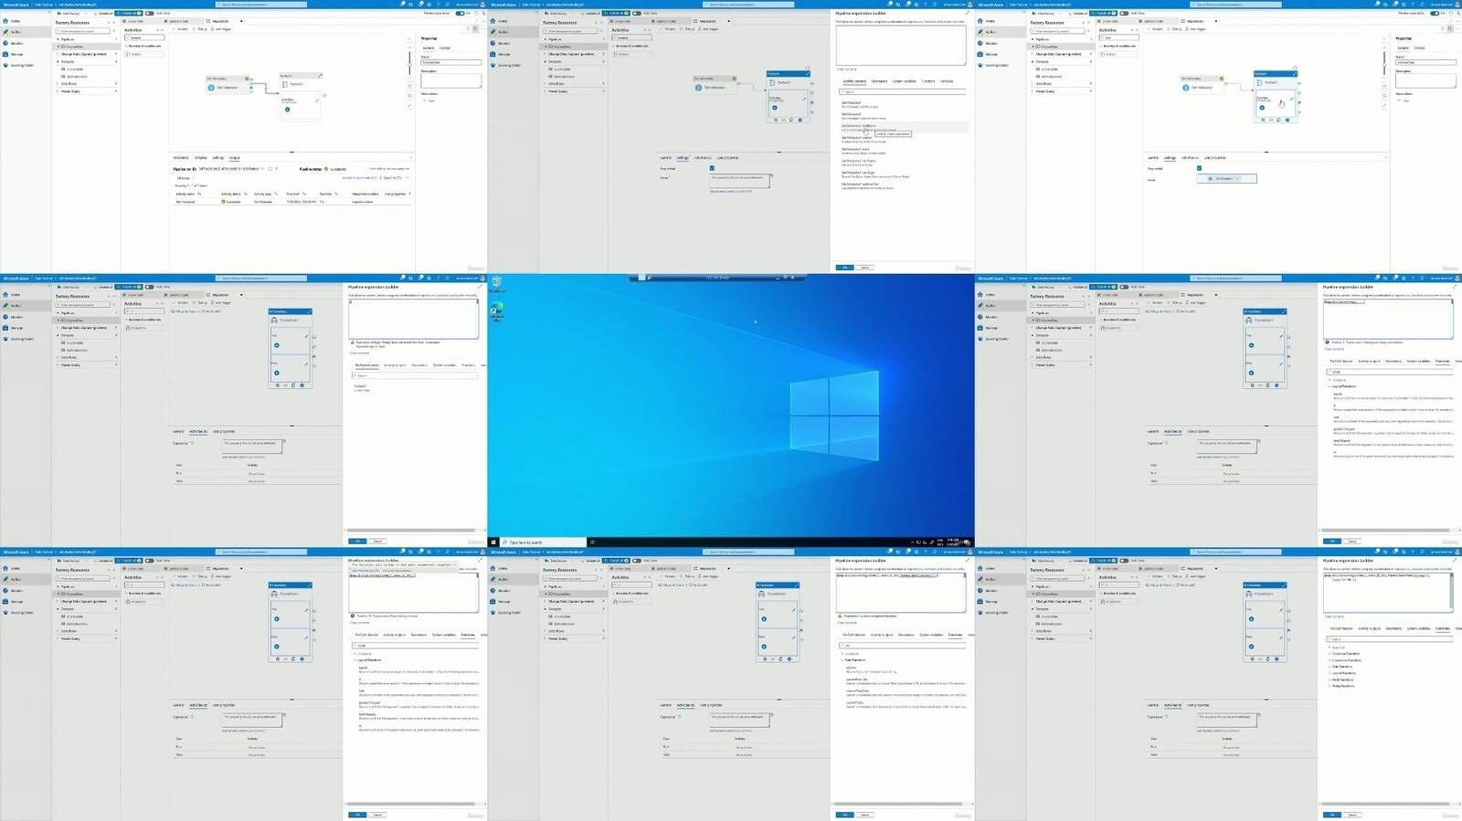Toggle Data flow debug in top-middle frame
1462x821 pixels.
click(x=636, y=13)
